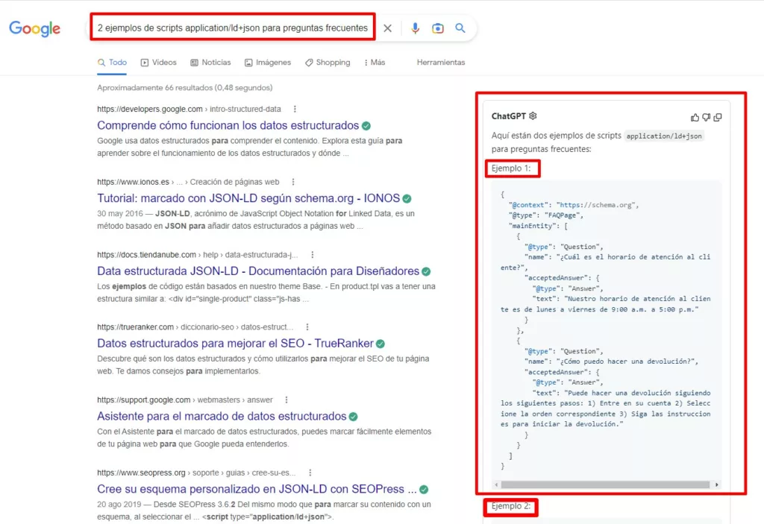The width and height of the screenshot is (764, 524).
Task: Click the www.seopress.org URL breadcrumb
Action: 196,473
